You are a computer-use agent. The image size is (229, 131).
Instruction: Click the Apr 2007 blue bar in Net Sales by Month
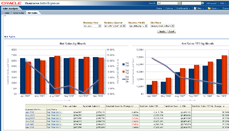(23, 76)
